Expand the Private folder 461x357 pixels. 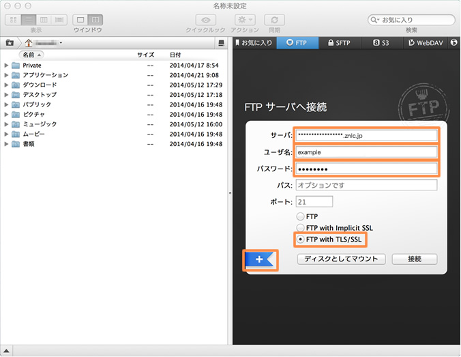(x=6, y=66)
